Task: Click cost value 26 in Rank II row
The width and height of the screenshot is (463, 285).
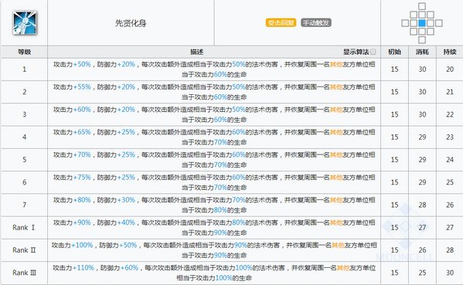Action: point(422,250)
